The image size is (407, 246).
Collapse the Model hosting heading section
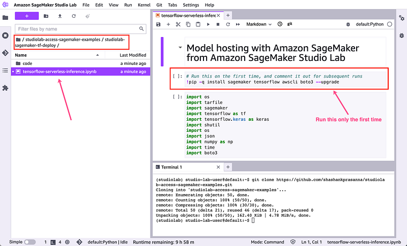(x=180, y=48)
